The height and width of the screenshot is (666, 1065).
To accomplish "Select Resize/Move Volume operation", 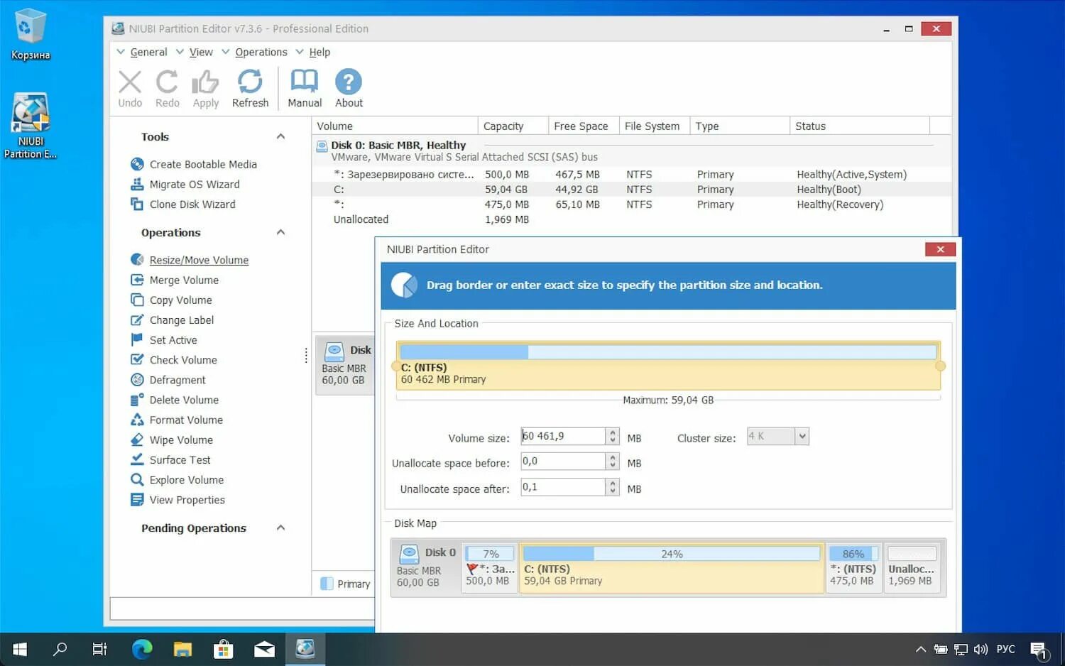I will [x=199, y=260].
